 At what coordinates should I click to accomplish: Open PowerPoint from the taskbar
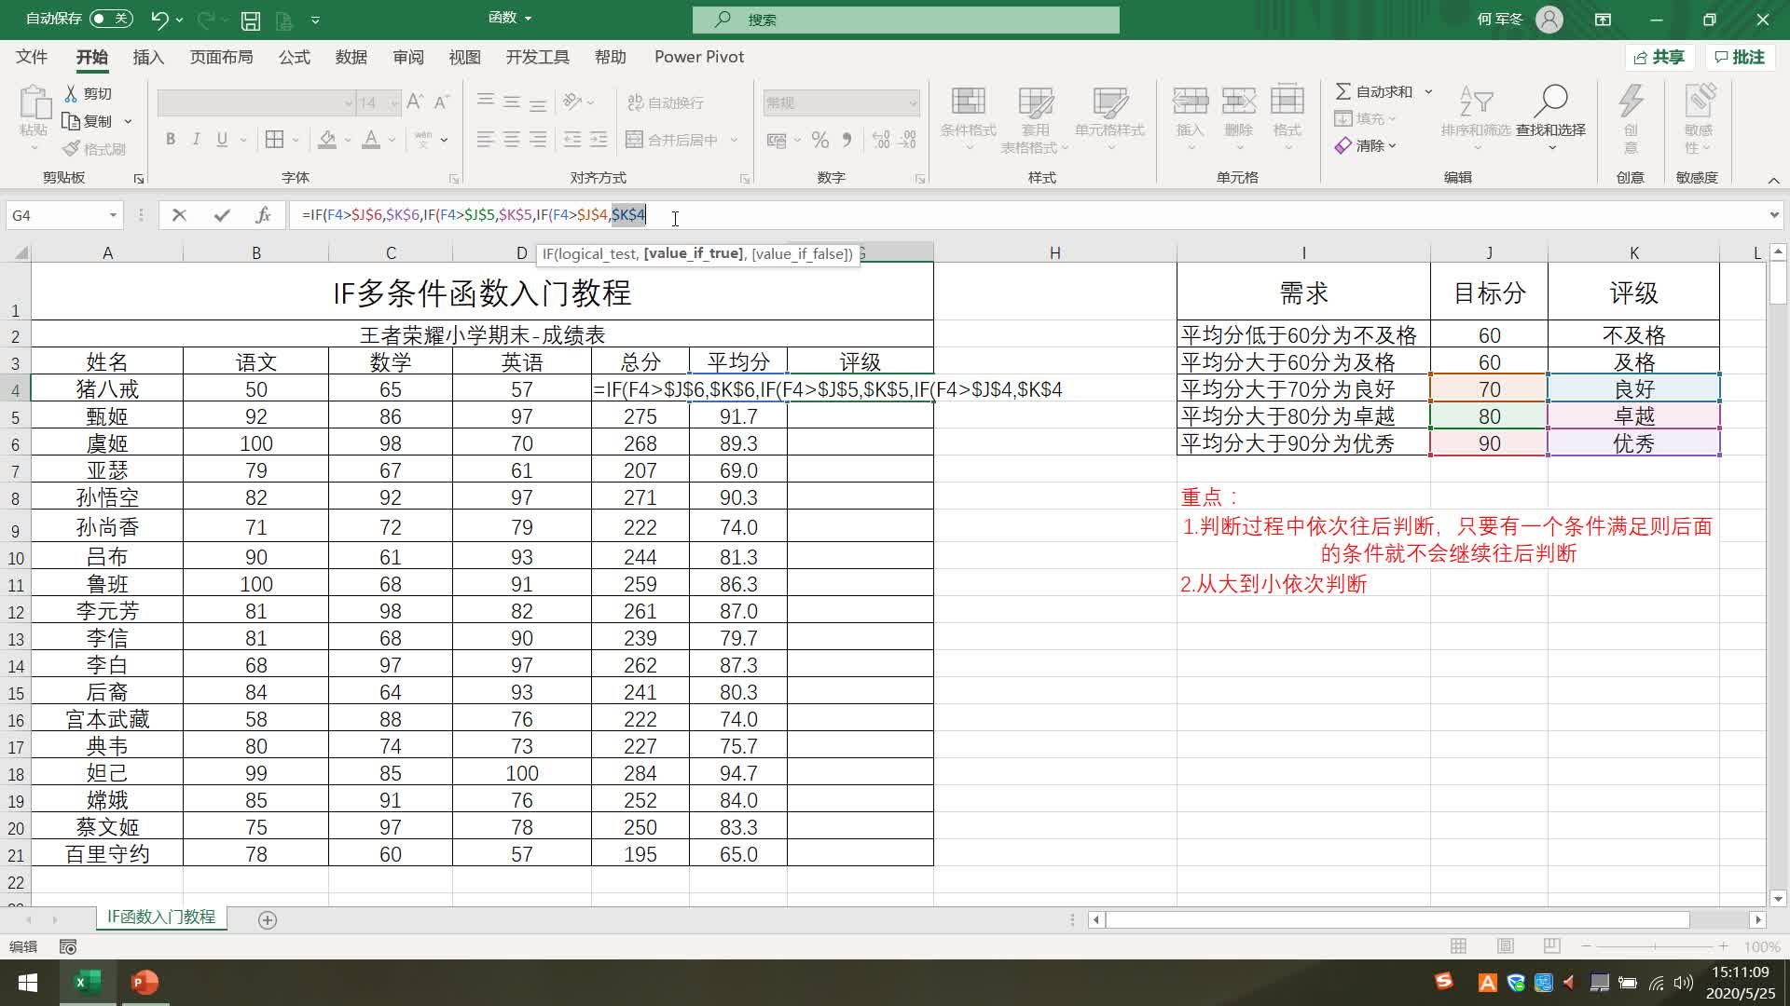145,983
